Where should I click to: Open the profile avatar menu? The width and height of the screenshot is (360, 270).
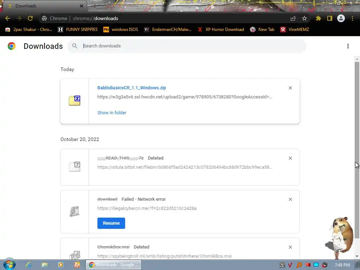click(x=341, y=18)
